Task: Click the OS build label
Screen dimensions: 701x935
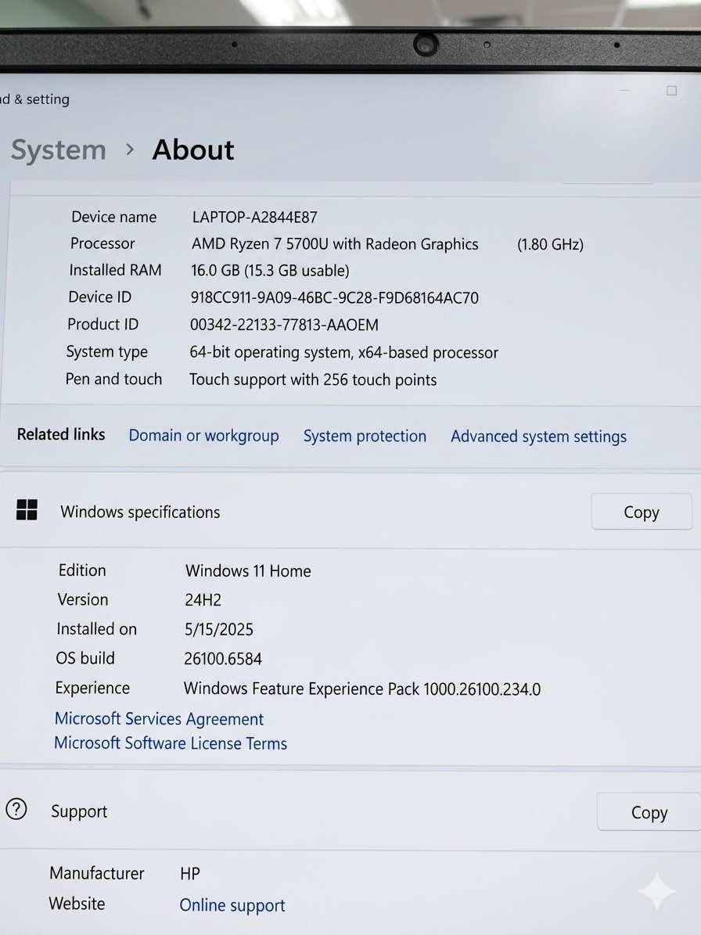Action: 85,658
